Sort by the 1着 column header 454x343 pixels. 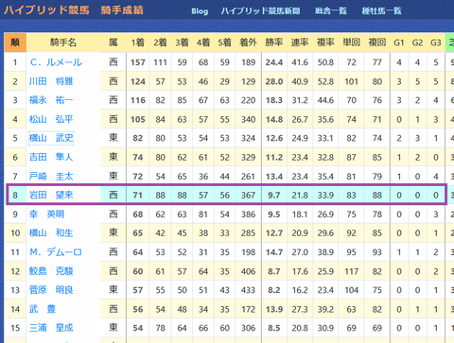138,43
